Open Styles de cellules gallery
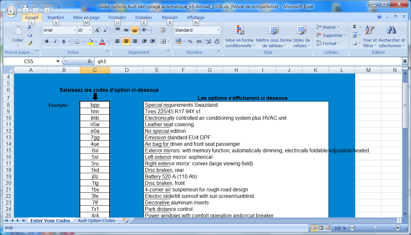The width and height of the screenshot is (411, 235). click(301, 36)
